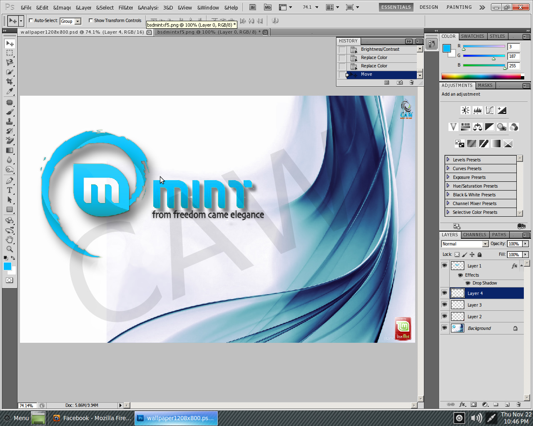This screenshot has width=533, height=426.
Task: Select the Quick Selection tool
Action: (x=10, y=72)
